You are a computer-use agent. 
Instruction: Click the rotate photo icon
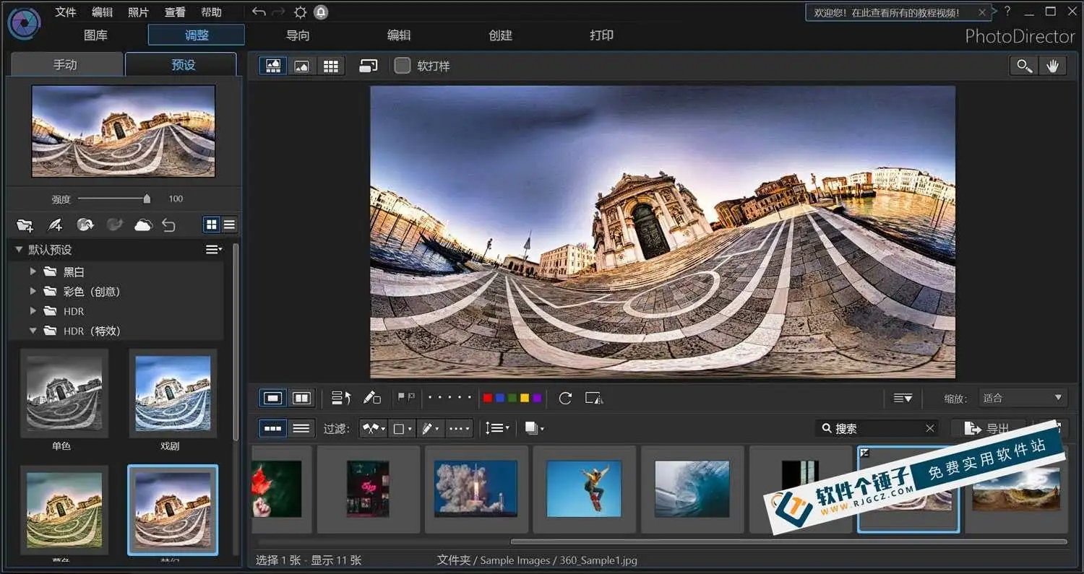click(x=565, y=398)
